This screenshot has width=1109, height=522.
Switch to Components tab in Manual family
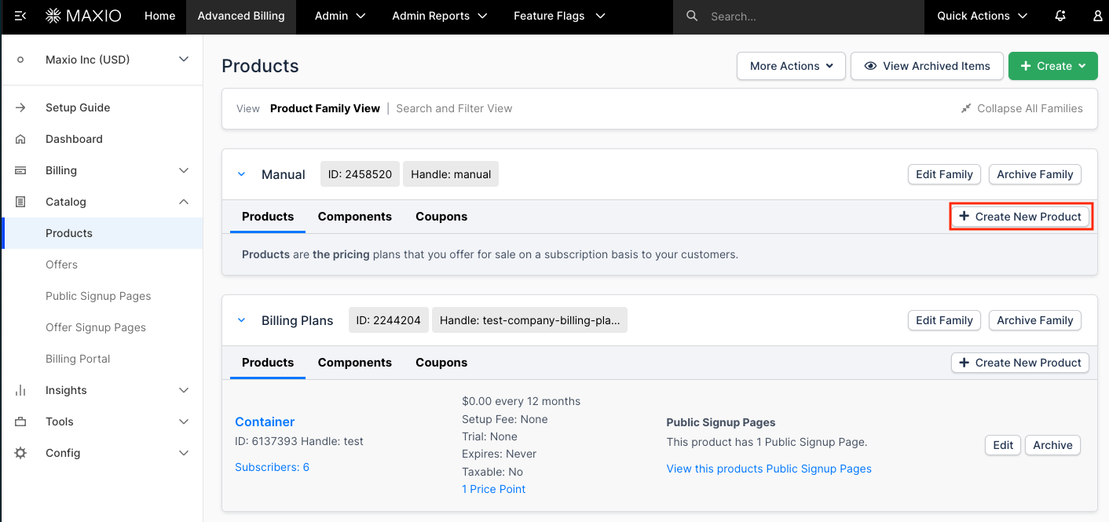[354, 217]
